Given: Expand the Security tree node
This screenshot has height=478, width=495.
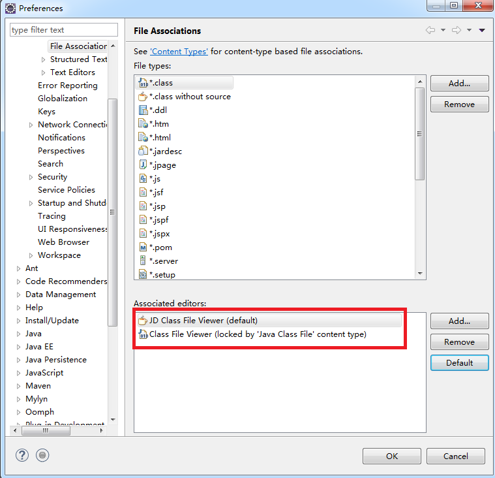Looking at the screenshot, I should click(x=31, y=177).
